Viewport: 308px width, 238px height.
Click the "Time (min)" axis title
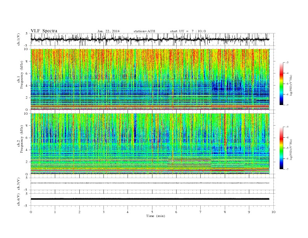point(156,216)
